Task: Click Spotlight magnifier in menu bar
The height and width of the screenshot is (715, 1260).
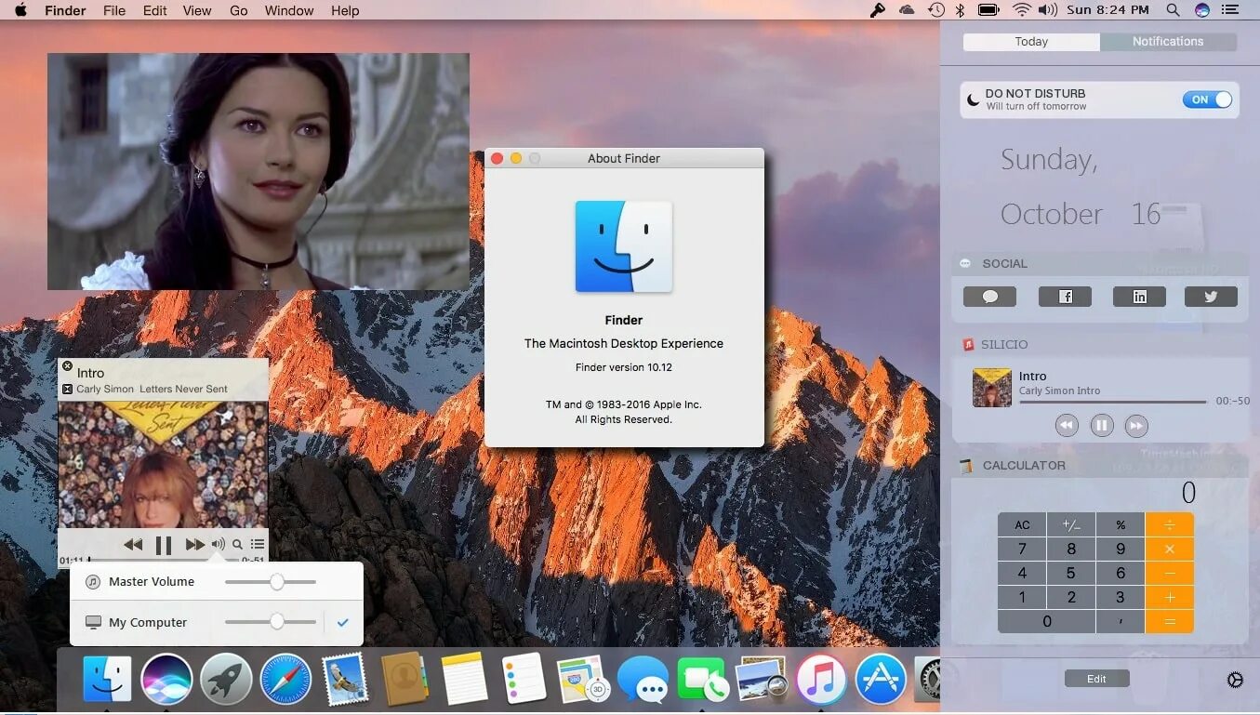Action: click(x=1174, y=10)
